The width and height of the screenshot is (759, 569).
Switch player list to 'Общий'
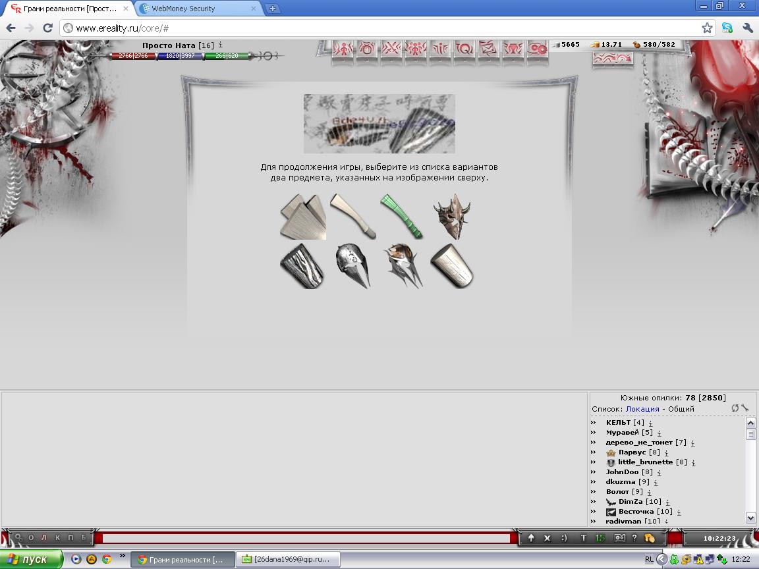pos(681,409)
